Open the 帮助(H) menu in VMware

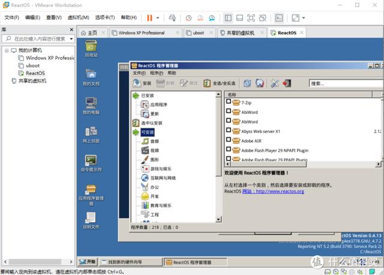click(x=129, y=17)
